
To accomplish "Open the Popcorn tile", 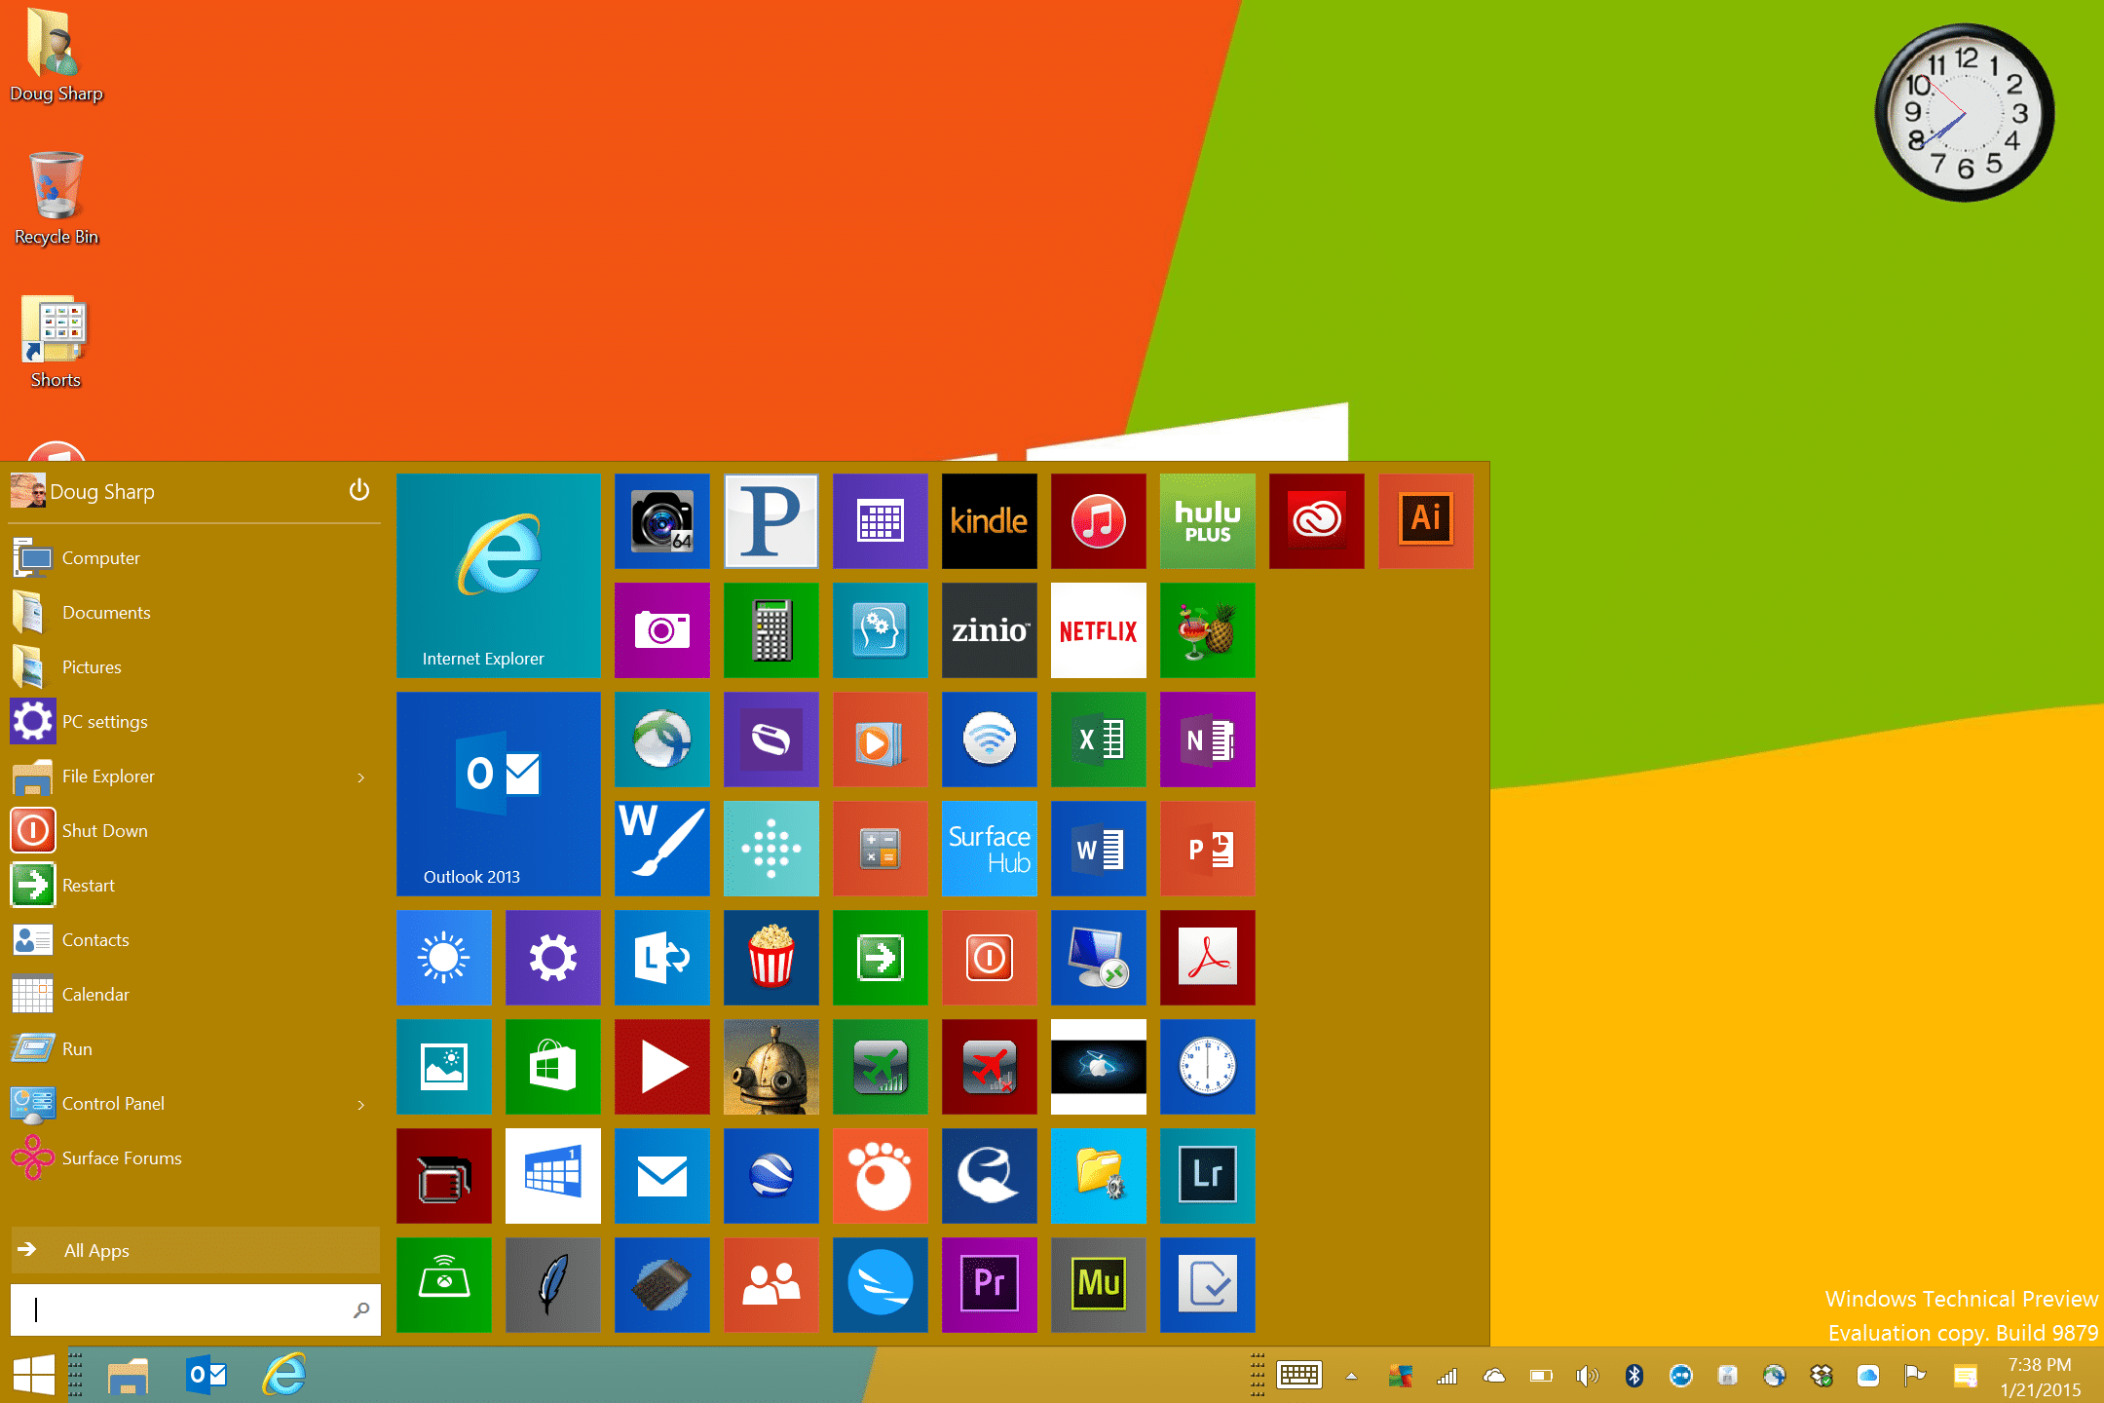I will (770, 958).
